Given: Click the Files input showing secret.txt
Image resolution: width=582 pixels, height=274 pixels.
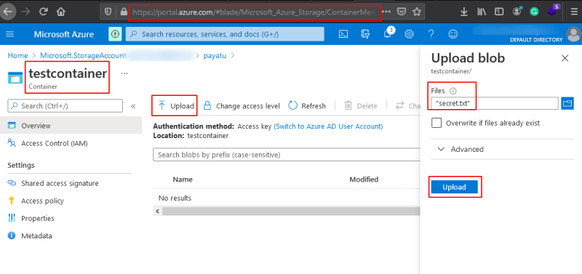Looking at the screenshot, I should click(495, 103).
